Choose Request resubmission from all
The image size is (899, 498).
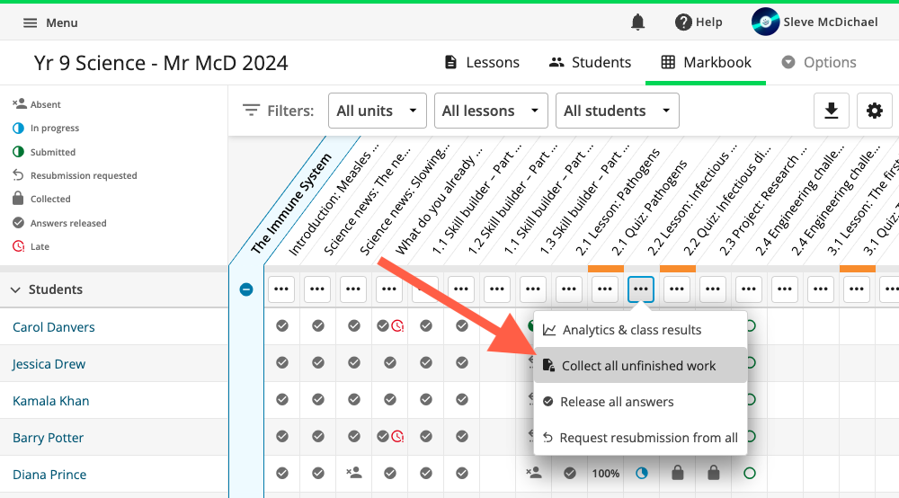[x=640, y=438]
